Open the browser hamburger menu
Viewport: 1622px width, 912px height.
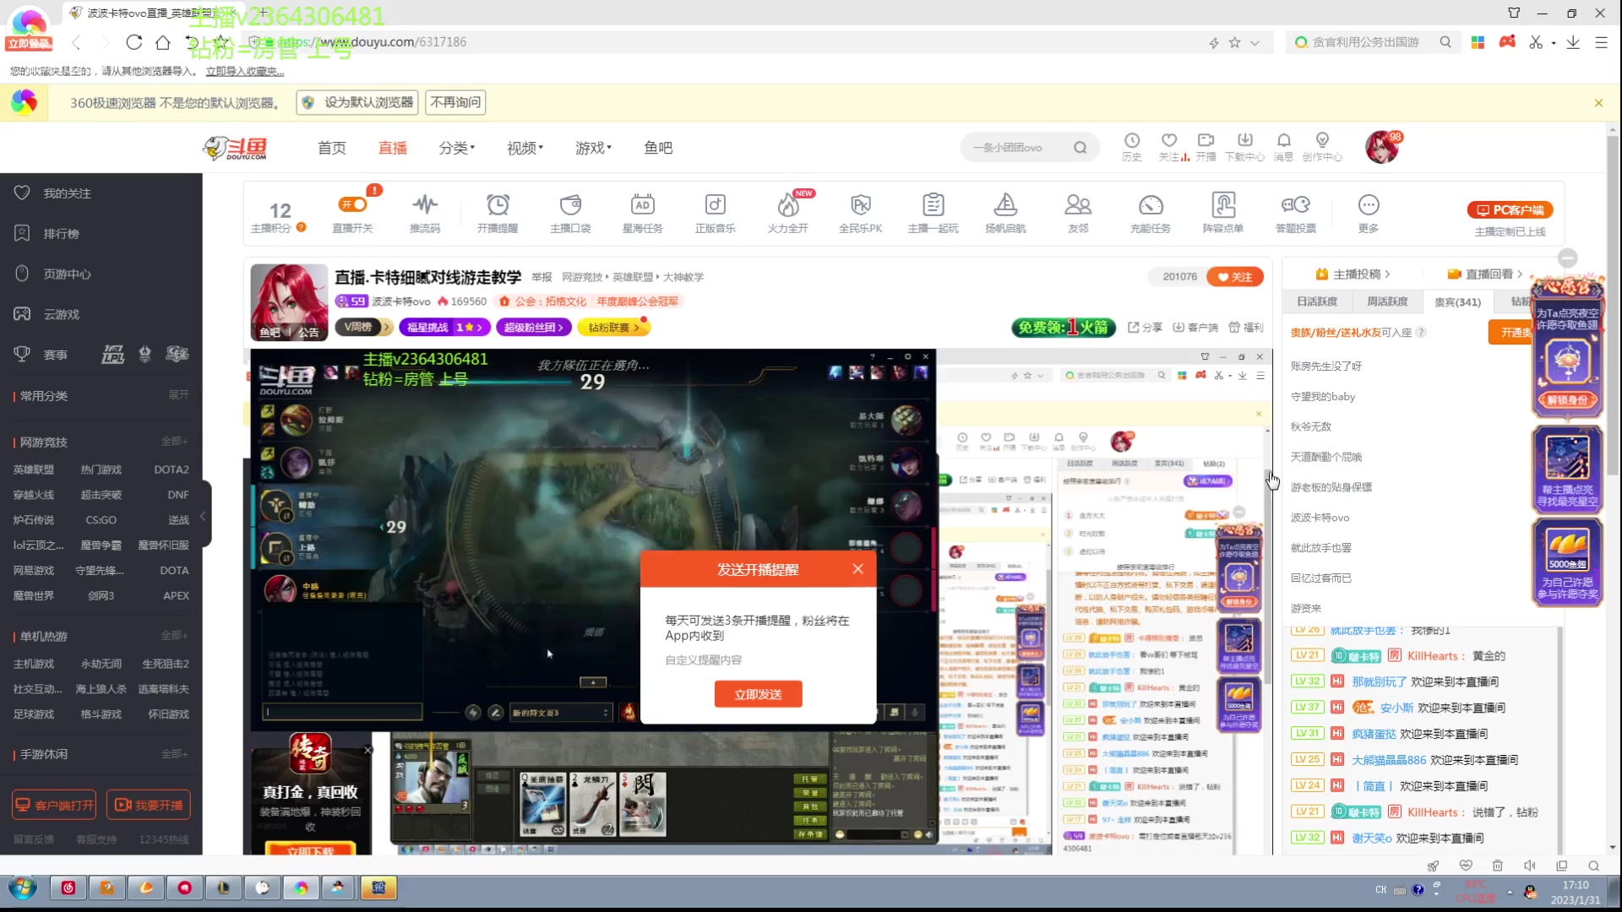pyautogui.click(x=1601, y=42)
